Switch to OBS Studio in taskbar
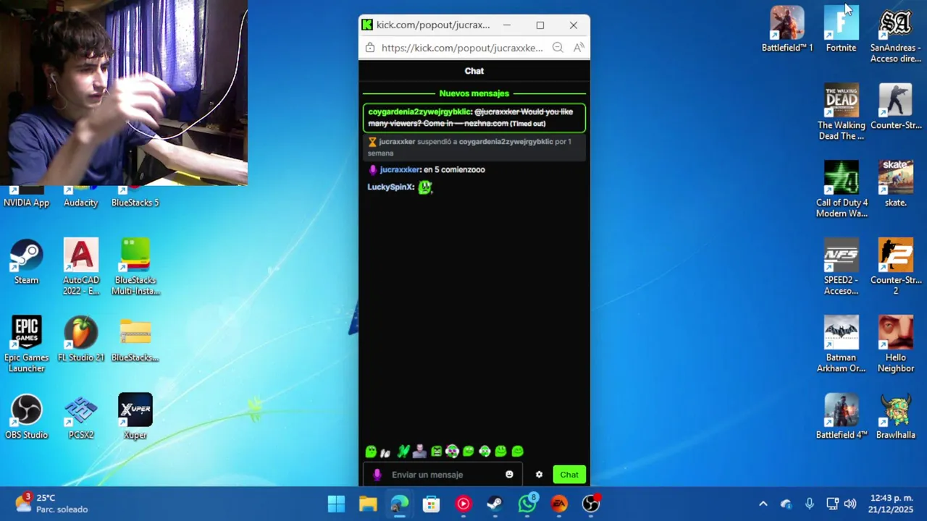The width and height of the screenshot is (927, 521). 591,504
